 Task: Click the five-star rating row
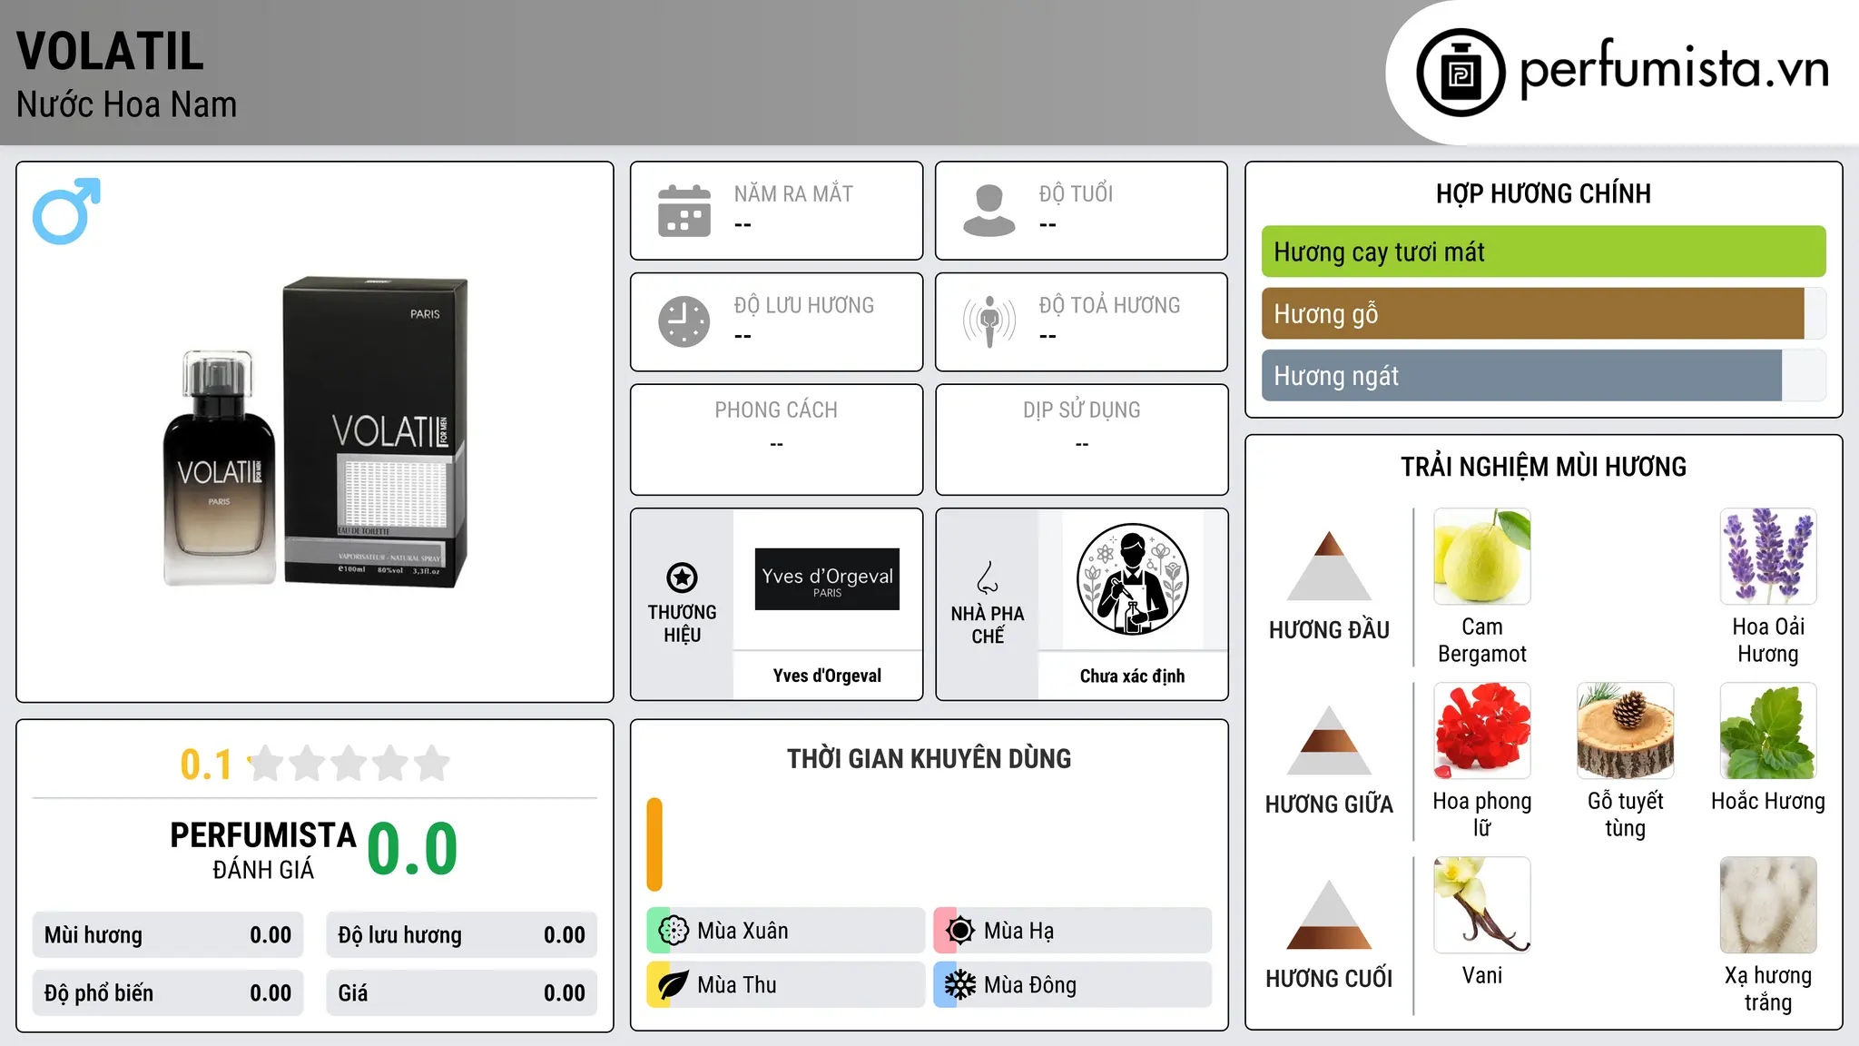click(x=349, y=764)
